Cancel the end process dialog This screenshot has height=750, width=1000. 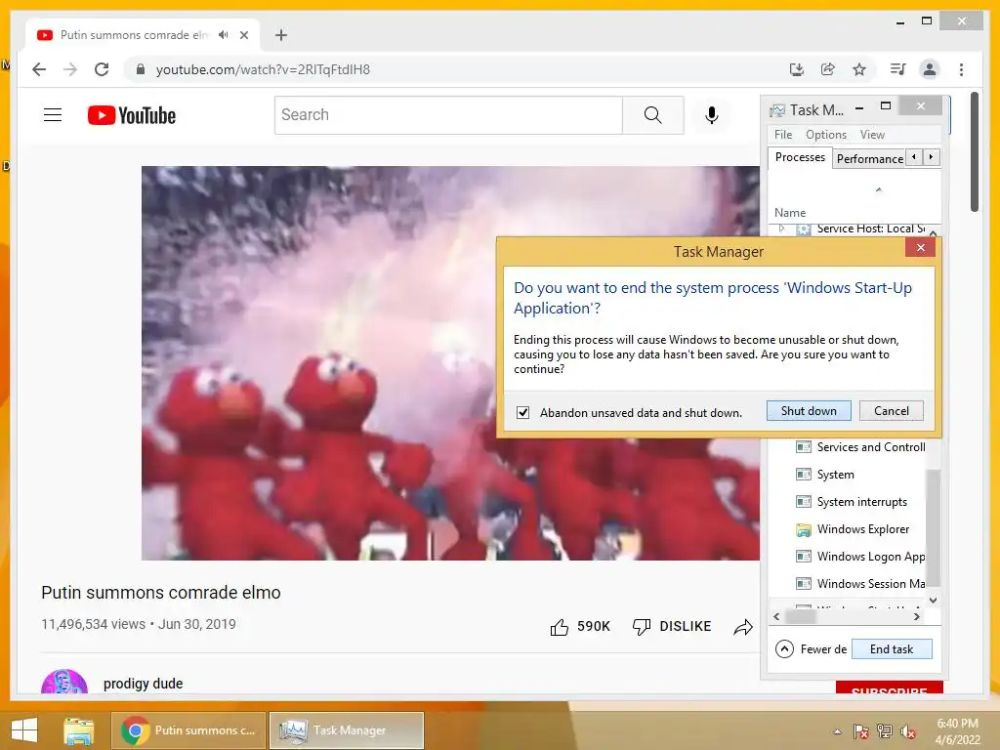(x=891, y=411)
